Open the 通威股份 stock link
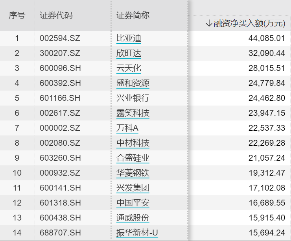Image resolution: width=291 pixels, height=241 pixels. 133,218
